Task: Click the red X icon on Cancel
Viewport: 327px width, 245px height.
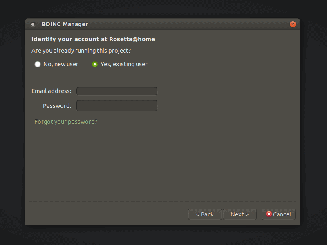Action: click(269, 214)
